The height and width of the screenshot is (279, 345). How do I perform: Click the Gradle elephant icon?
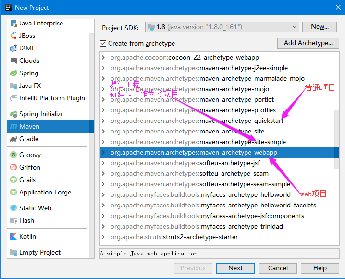[13, 139]
